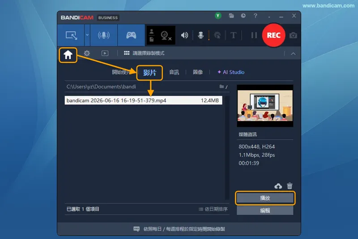The image size is (358, 239).
Task: Select bandicam 2026-06-16 16-19-51-379.mp4 file
Action: [143, 101]
